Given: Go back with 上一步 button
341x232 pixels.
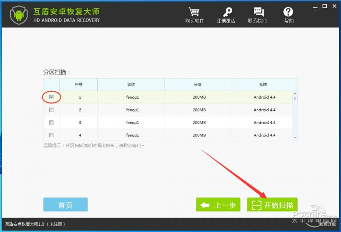Looking at the screenshot, I should coord(218,205).
